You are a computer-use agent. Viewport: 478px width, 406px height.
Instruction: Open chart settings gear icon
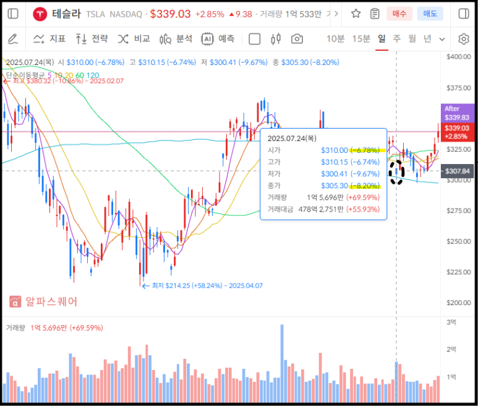pyautogui.click(x=463, y=39)
